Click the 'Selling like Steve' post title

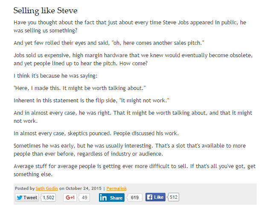(45, 11)
